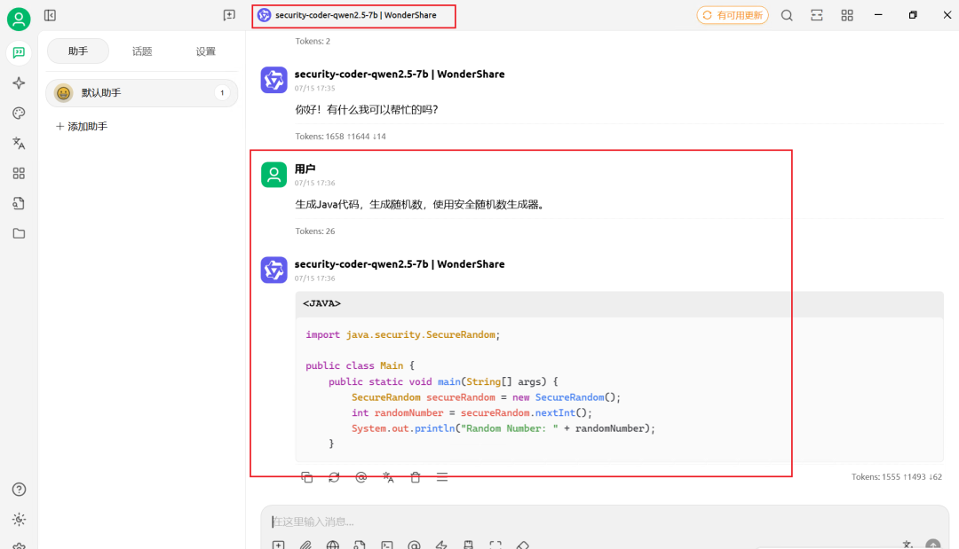Viewport: 959px width, 549px height.
Task: Click the 用户 message avatar
Action: [274, 175]
